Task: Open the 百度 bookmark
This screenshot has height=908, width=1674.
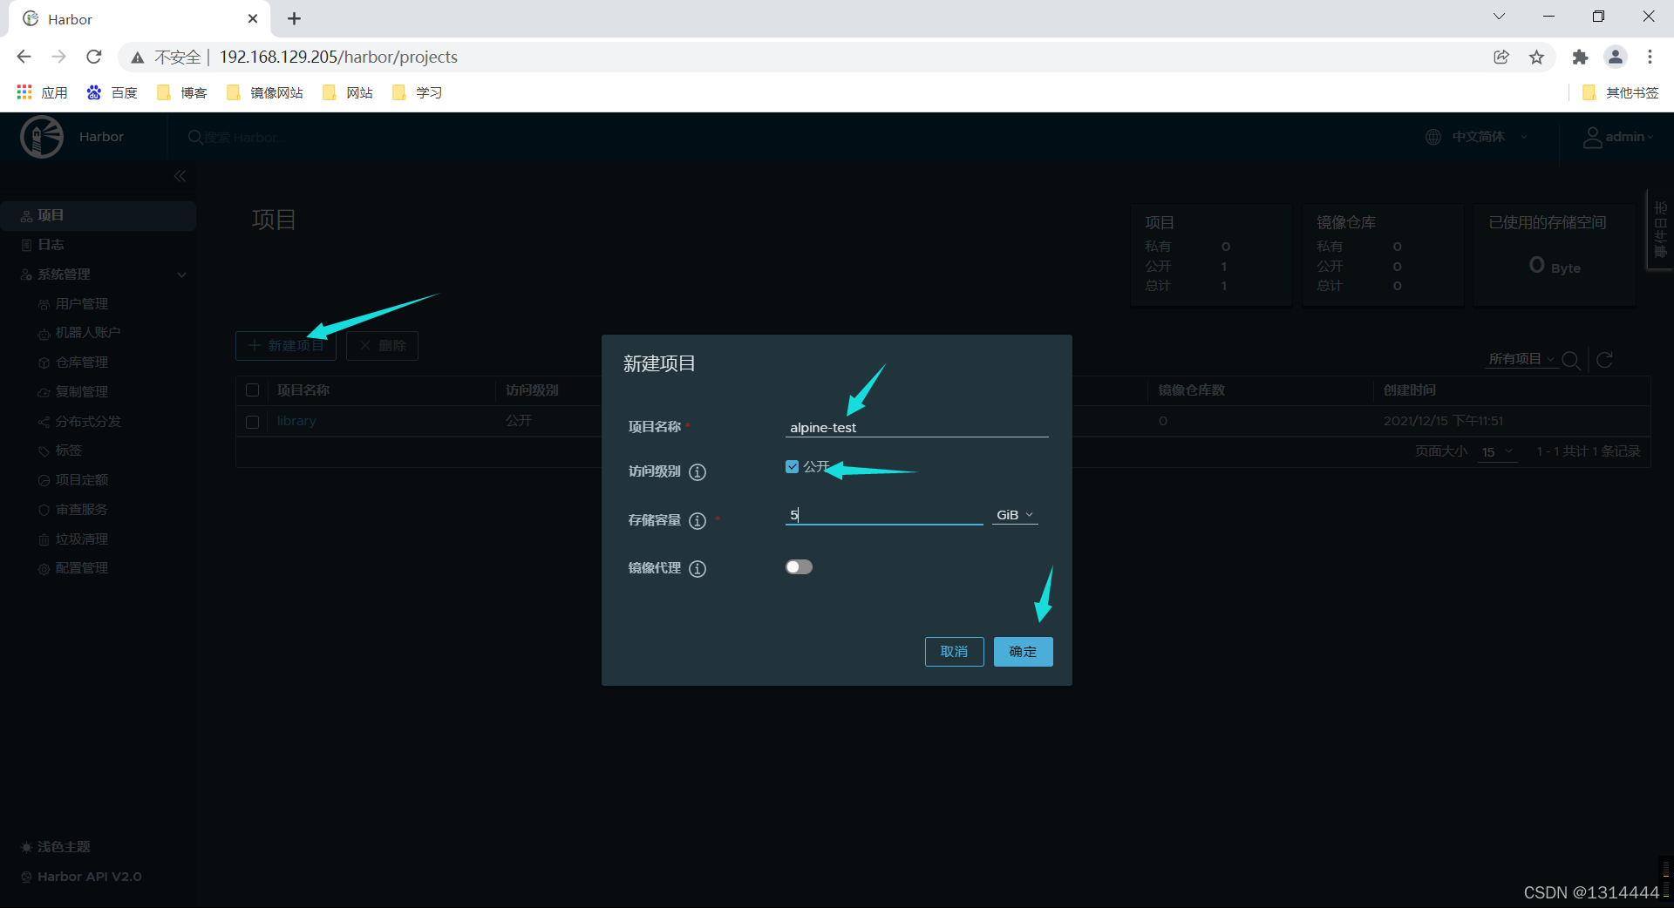Action: click(112, 92)
